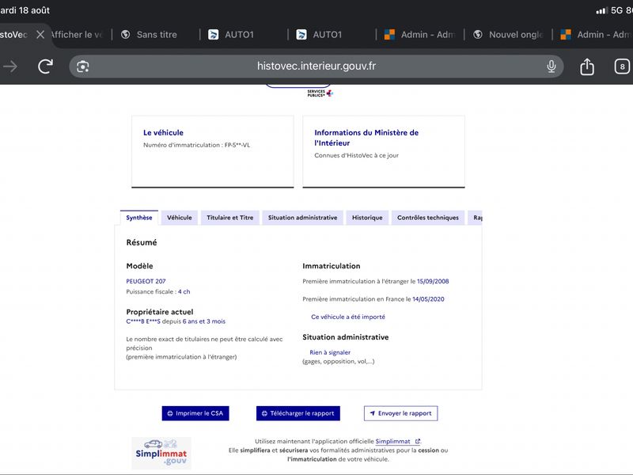Click the 'Ce véhicule a été importé' notice
The image size is (633, 475).
pyautogui.click(x=348, y=317)
